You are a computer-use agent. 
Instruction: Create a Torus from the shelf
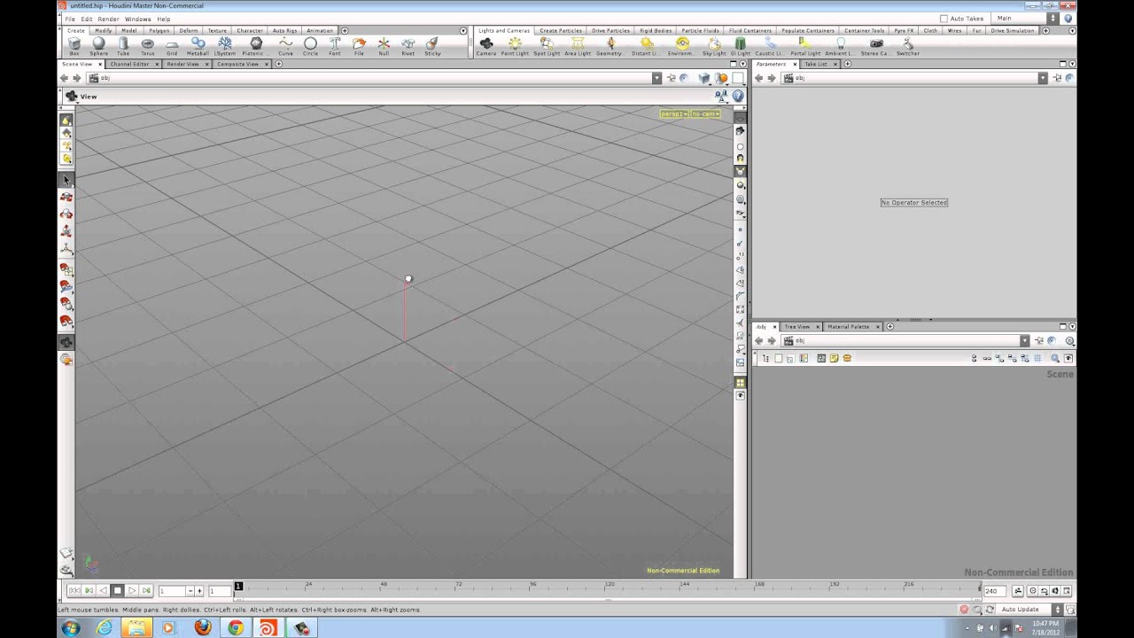[x=147, y=46]
